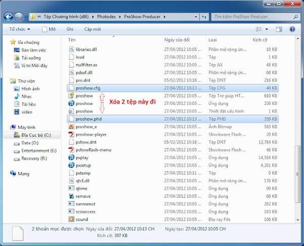Click the libraries.dll file icon

click(71, 50)
